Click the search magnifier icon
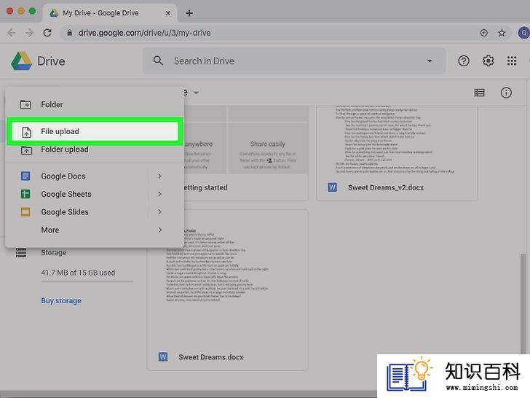Viewport: 530px width, 398px height. 158,61
